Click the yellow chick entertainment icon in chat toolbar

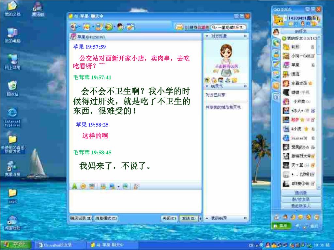[86, 27]
